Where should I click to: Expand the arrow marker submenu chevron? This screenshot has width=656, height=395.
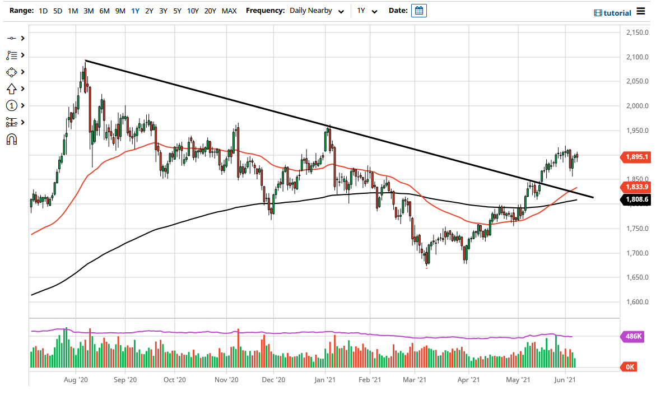[x=22, y=89]
